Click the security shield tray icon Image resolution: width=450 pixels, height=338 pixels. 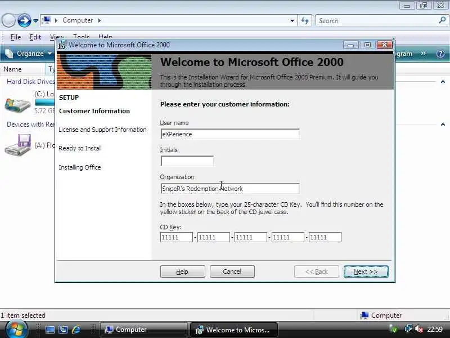click(x=393, y=329)
